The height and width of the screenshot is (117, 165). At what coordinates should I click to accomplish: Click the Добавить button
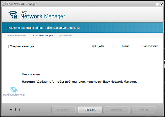click(x=90, y=110)
